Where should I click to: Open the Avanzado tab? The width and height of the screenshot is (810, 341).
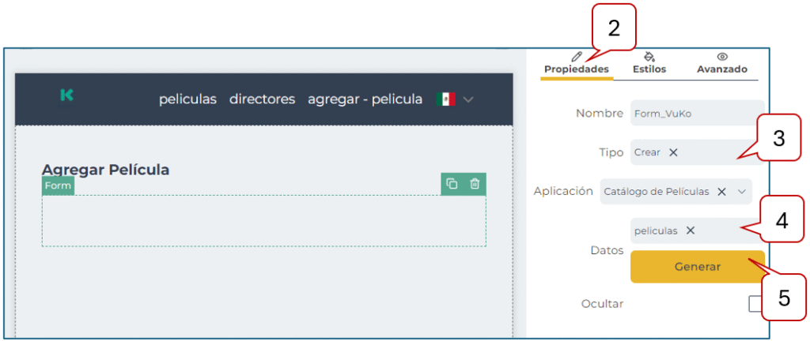[721, 63]
